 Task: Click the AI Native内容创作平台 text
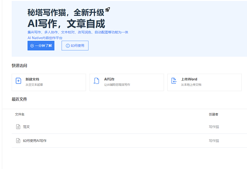[45, 38]
